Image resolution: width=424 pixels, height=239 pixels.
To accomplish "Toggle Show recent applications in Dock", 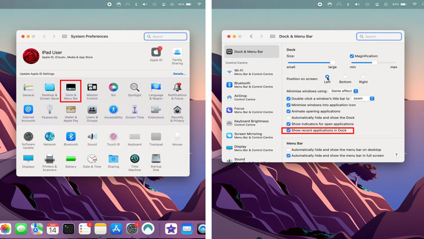I will point(288,130).
